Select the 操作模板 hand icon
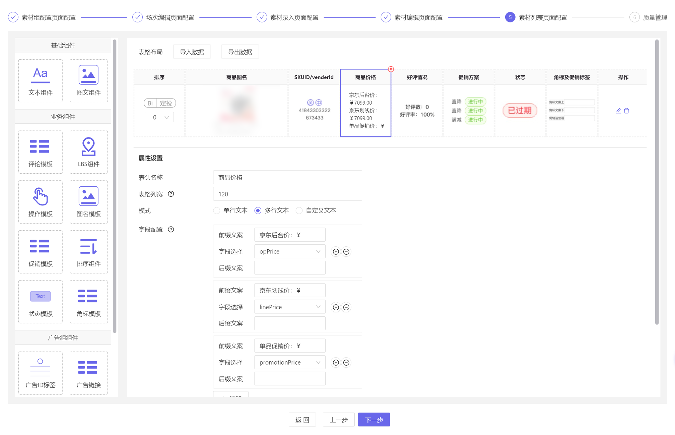The image size is (675, 435). click(x=40, y=201)
